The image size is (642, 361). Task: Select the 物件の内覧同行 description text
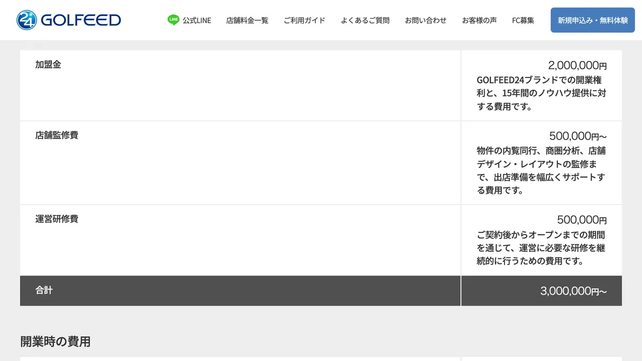(x=541, y=170)
